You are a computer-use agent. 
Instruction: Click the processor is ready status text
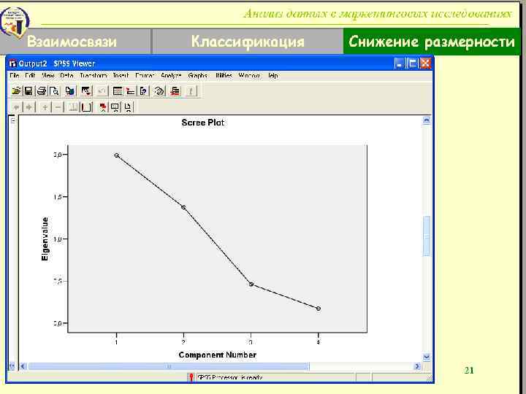230,378
